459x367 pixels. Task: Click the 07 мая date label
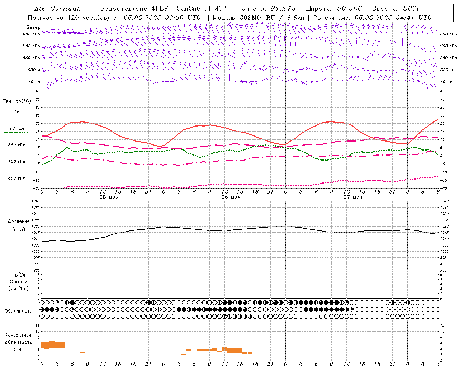tap(352, 197)
